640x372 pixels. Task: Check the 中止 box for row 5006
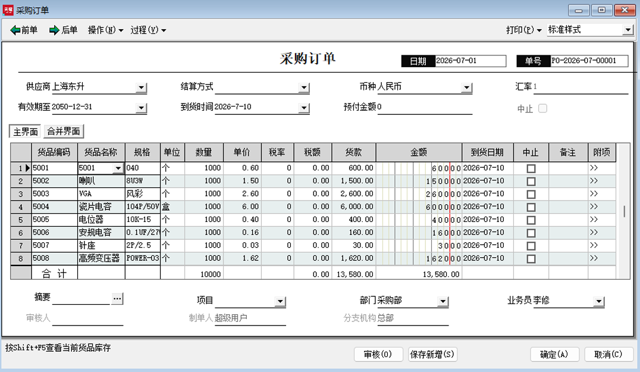[531, 233]
